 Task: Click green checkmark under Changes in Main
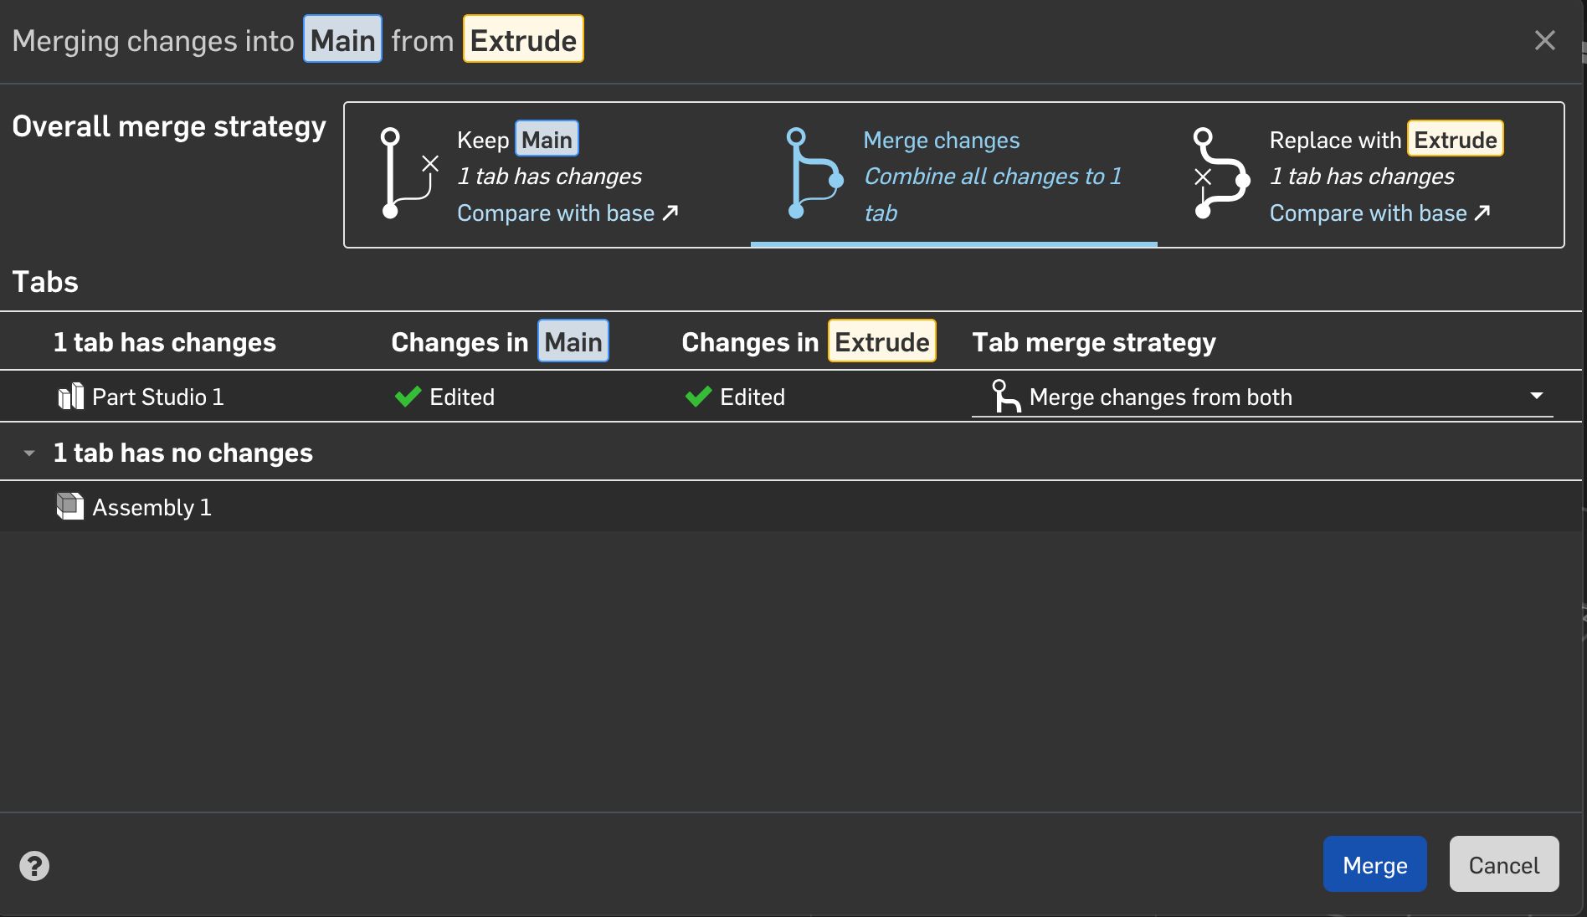pos(408,397)
